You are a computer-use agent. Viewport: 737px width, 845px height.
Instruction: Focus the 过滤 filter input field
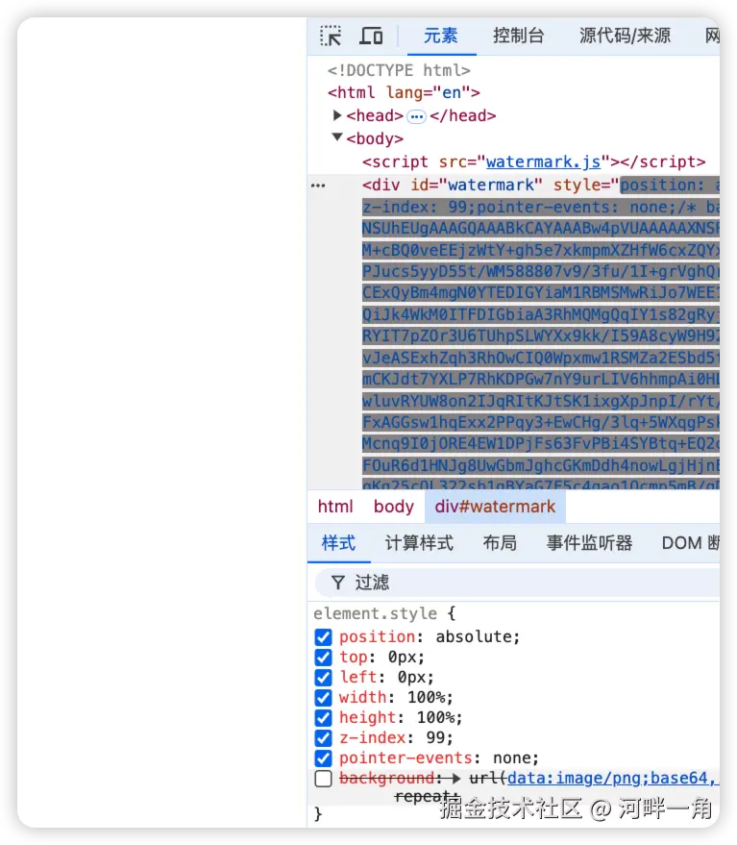[517, 583]
